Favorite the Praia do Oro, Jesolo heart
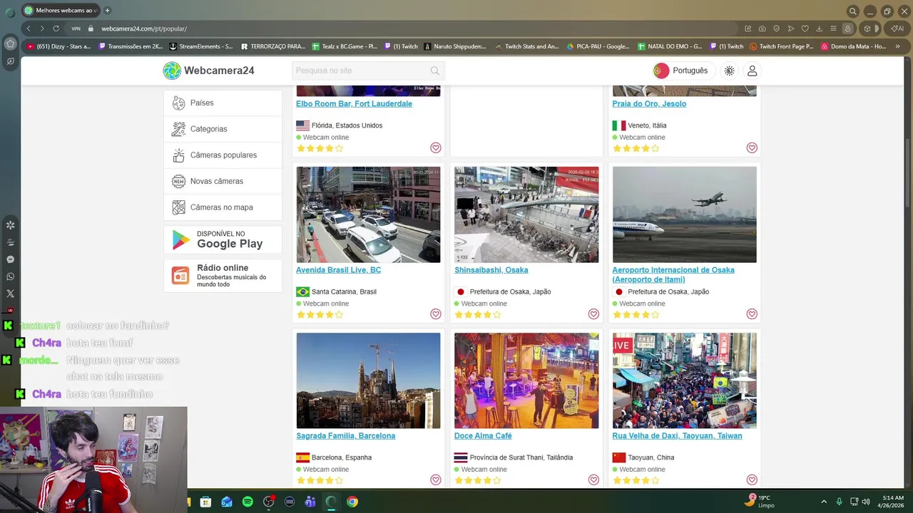913x513 pixels. (752, 147)
